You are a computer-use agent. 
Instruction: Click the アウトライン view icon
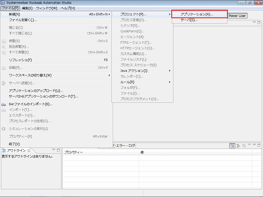click(4, 150)
